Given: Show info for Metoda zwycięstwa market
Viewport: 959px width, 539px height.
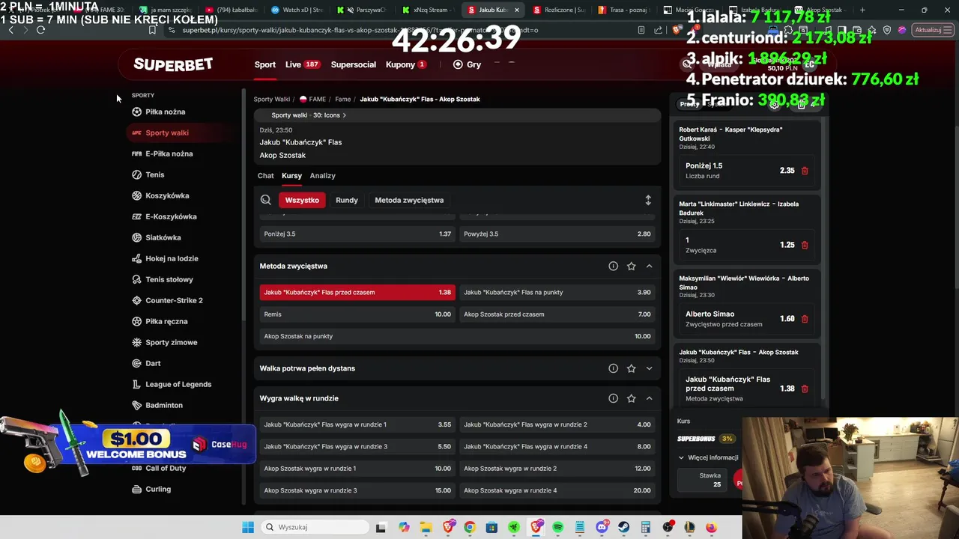Looking at the screenshot, I should (x=613, y=266).
